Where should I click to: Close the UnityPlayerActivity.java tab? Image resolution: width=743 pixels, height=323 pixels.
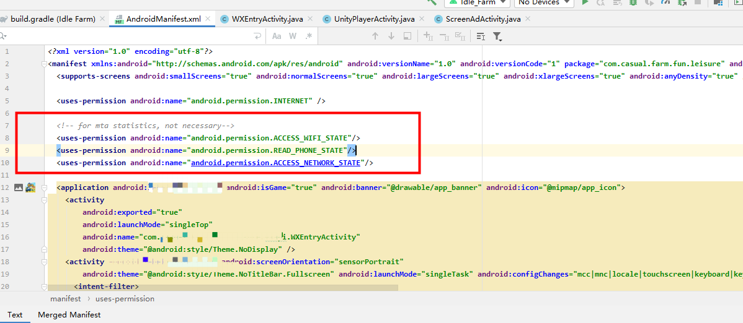(421, 19)
